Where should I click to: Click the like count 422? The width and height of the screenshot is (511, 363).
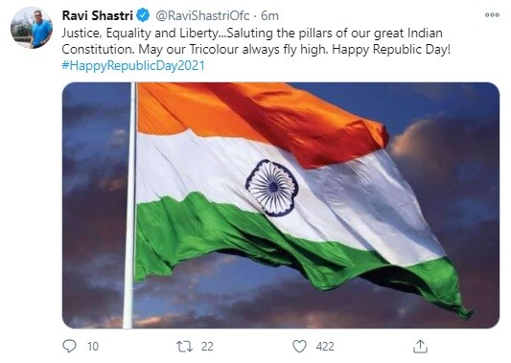325,347
